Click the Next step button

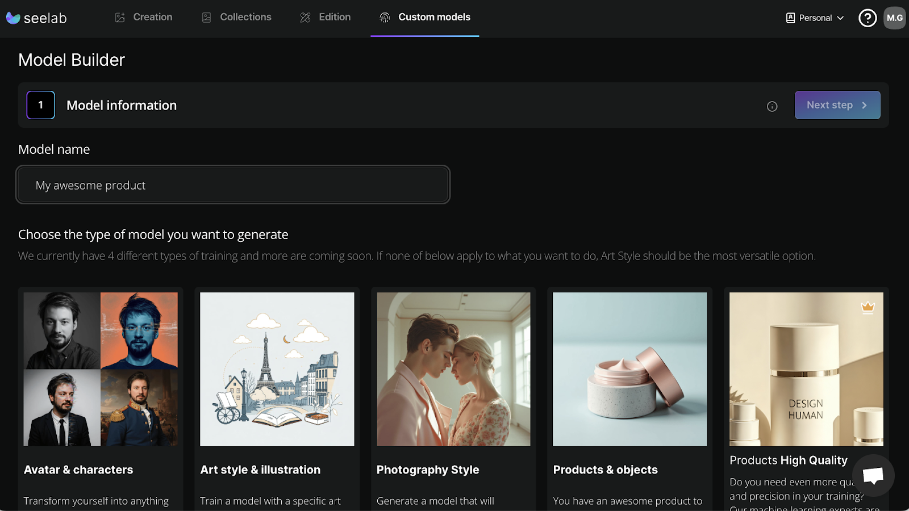click(x=837, y=105)
